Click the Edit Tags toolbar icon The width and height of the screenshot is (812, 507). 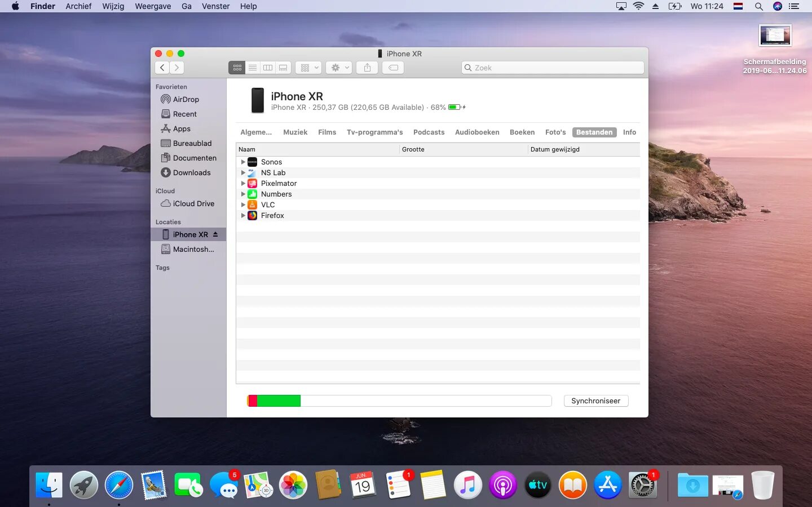pos(393,68)
